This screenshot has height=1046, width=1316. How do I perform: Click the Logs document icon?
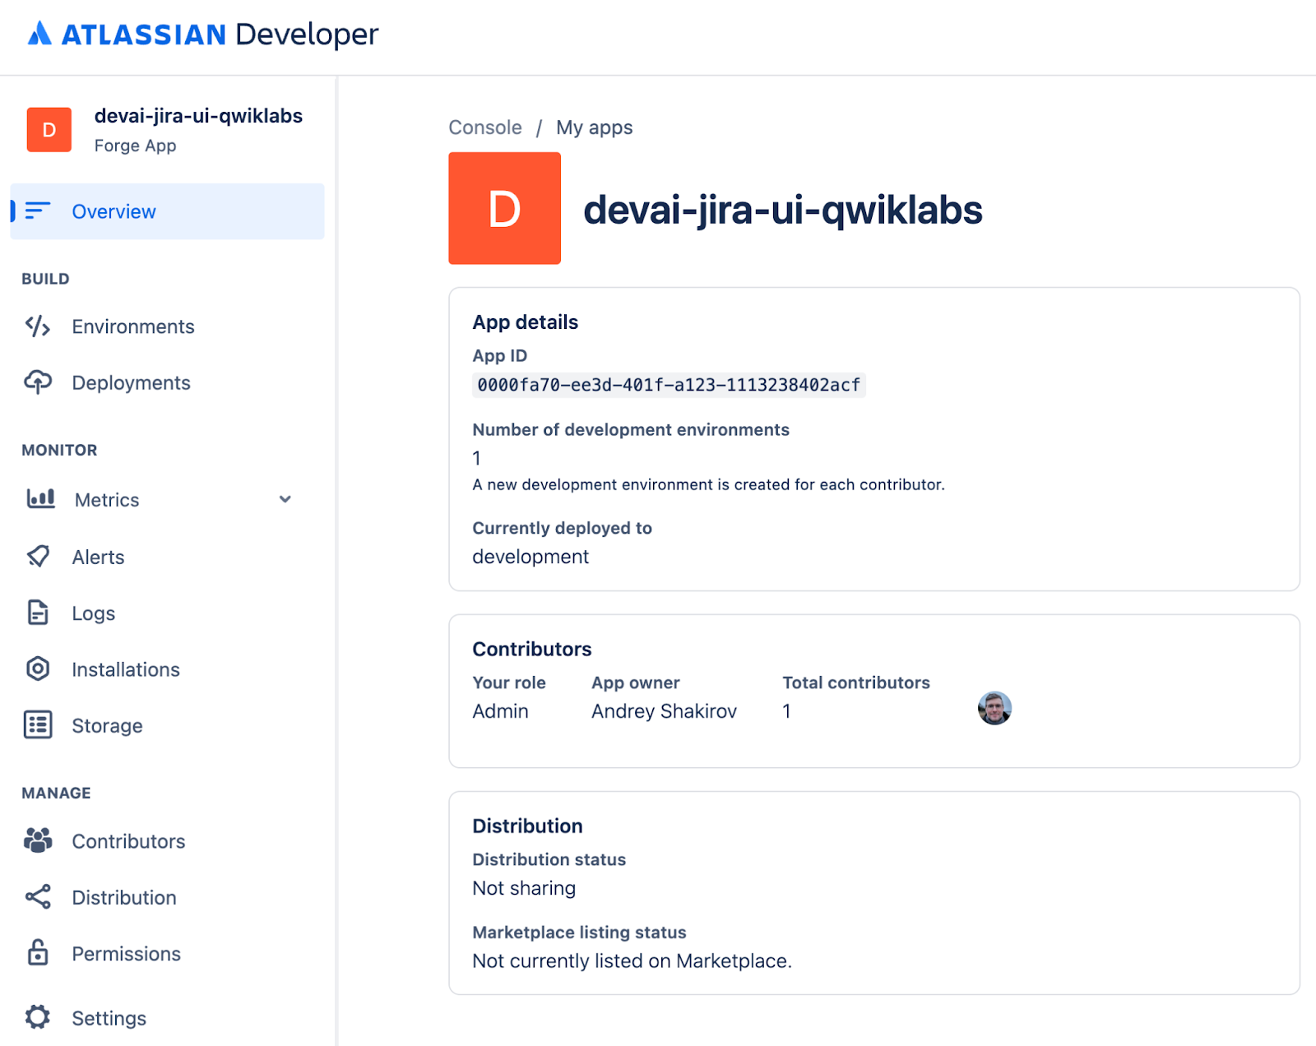(38, 613)
